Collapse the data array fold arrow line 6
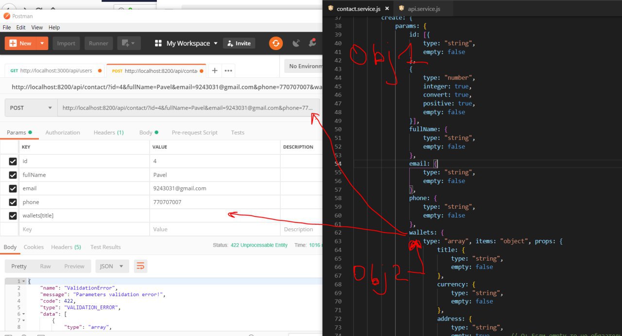This screenshot has height=336, width=622. click(x=24, y=314)
